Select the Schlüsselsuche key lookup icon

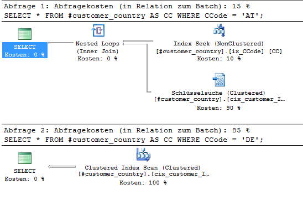click(219, 80)
